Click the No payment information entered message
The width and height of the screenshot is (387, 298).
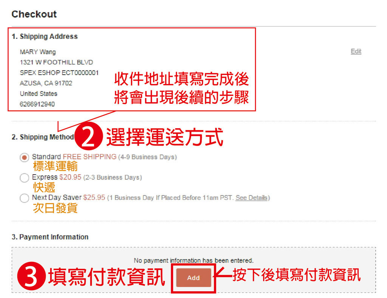[193, 260]
